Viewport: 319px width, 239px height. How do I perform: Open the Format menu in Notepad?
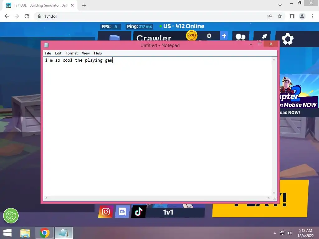(72, 53)
